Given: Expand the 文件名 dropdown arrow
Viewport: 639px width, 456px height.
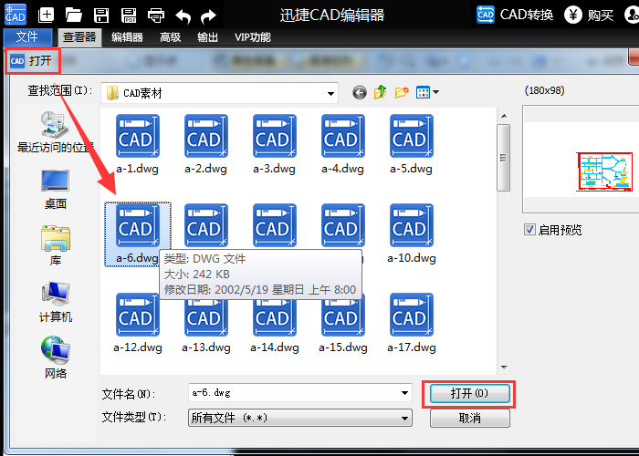Looking at the screenshot, I should point(404,393).
